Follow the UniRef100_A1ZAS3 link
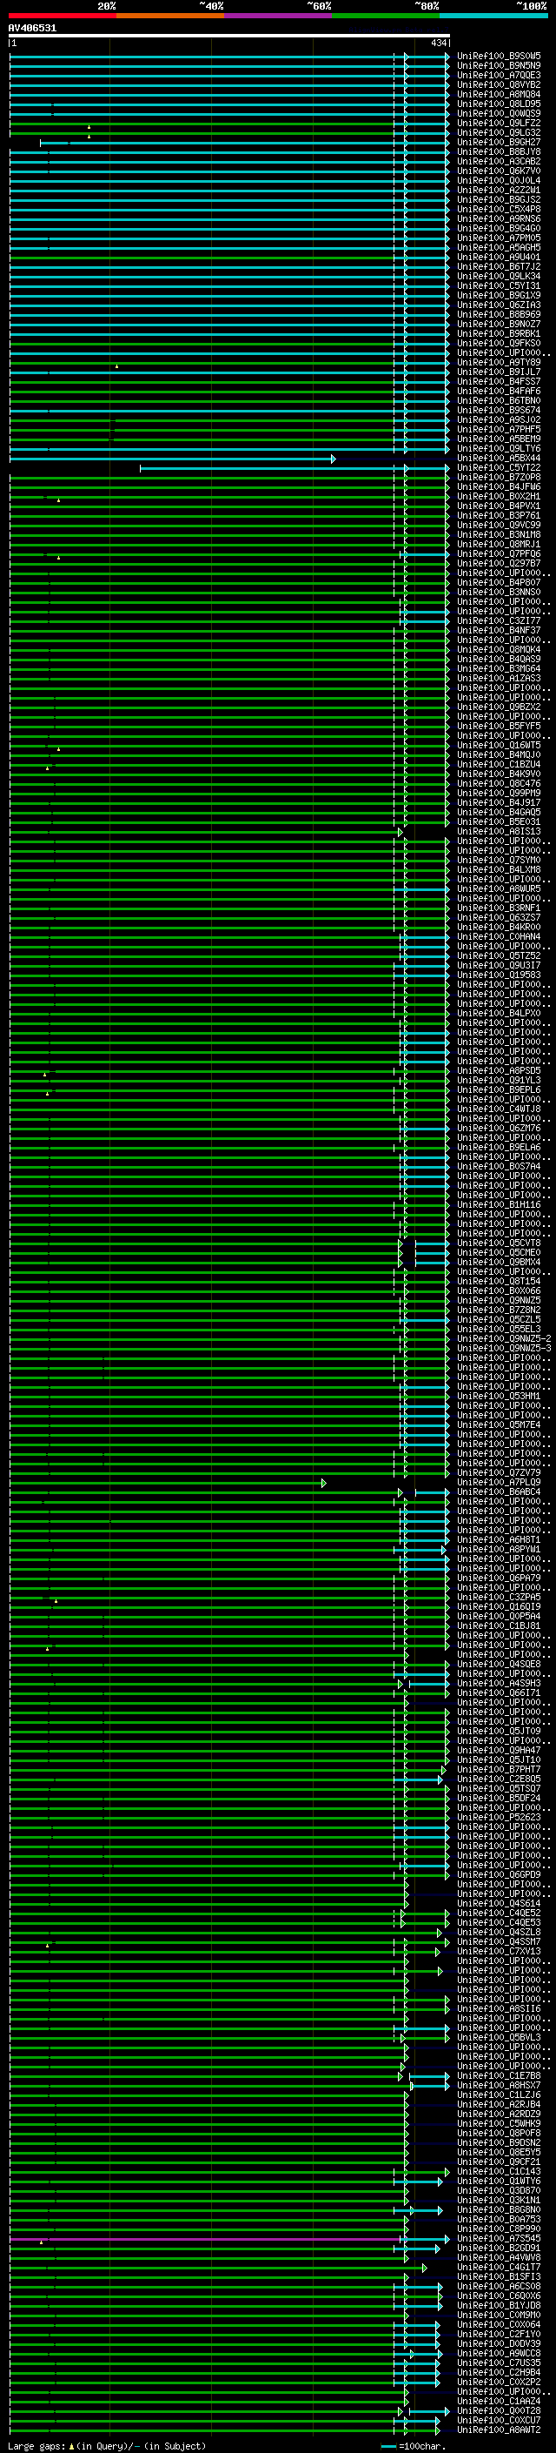This screenshot has height=2453, width=556. [499, 678]
